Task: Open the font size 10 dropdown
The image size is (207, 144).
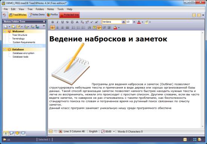Action: click(x=134, y=22)
